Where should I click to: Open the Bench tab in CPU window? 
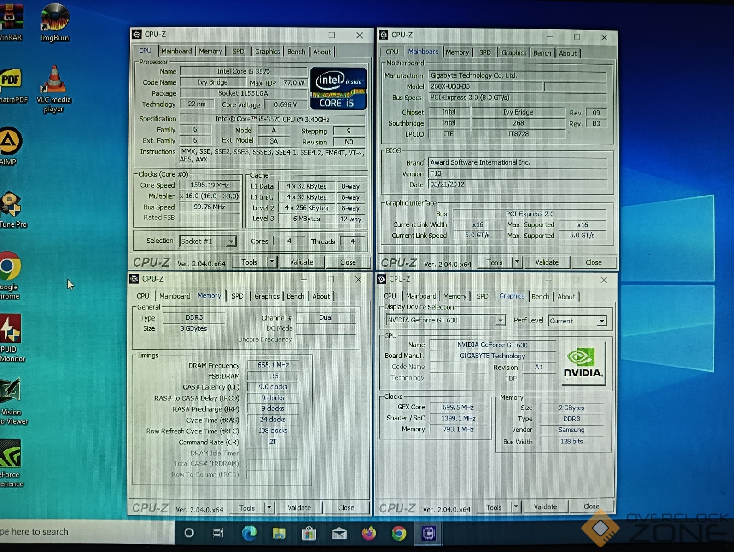[x=296, y=52]
